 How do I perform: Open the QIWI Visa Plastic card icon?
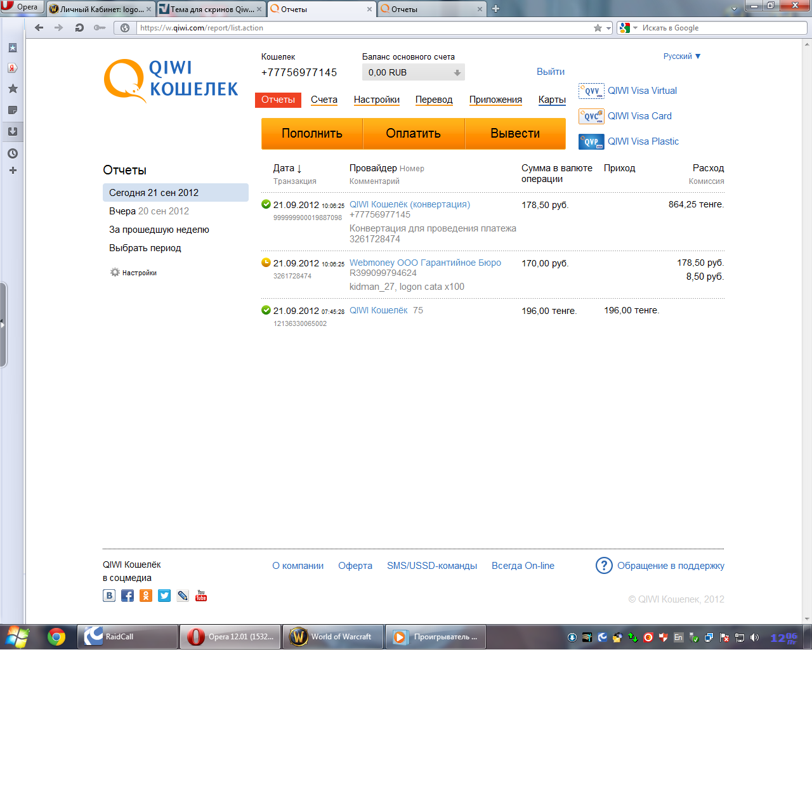click(x=591, y=141)
